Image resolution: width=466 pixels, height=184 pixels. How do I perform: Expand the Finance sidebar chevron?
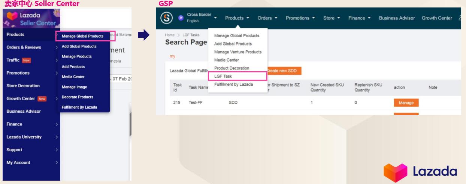click(56, 124)
